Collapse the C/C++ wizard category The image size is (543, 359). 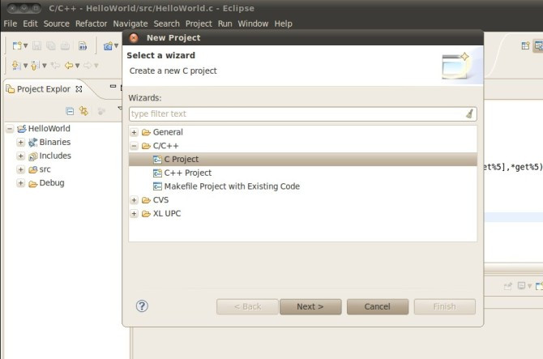coord(134,146)
